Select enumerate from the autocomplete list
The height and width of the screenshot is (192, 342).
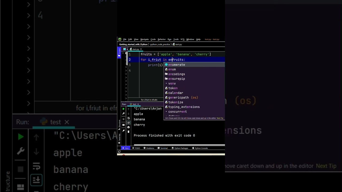click(176, 65)
